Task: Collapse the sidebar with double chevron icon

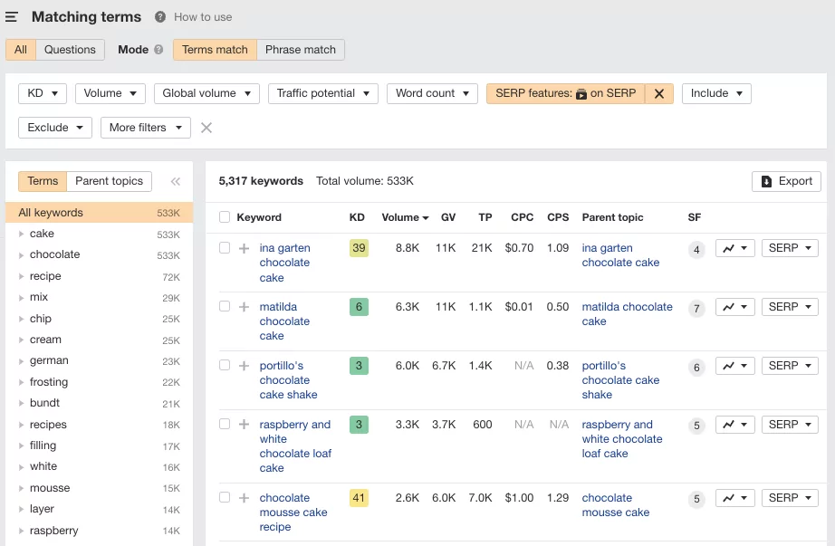Action: click(176, 181)
